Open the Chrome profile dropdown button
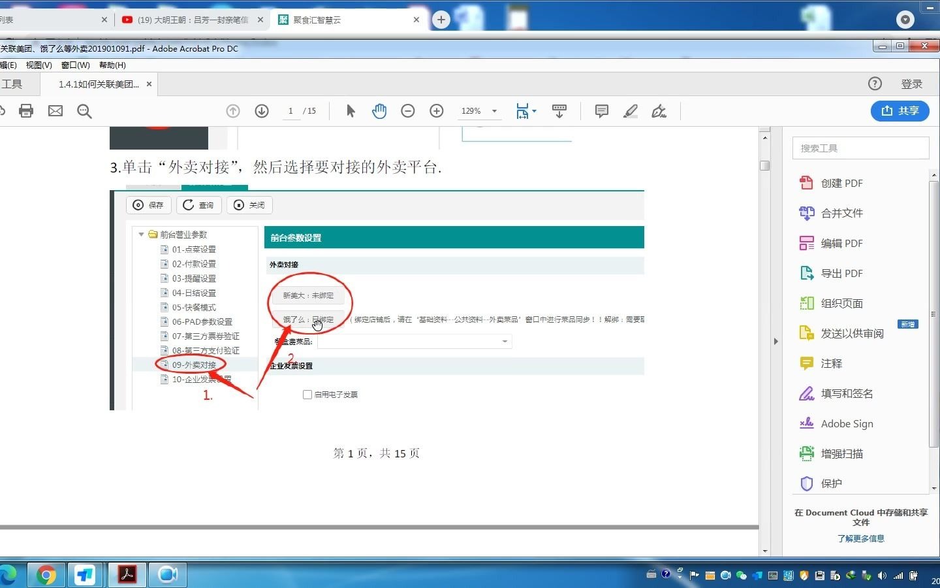The image size is (940, 588). tap(905, 20)
